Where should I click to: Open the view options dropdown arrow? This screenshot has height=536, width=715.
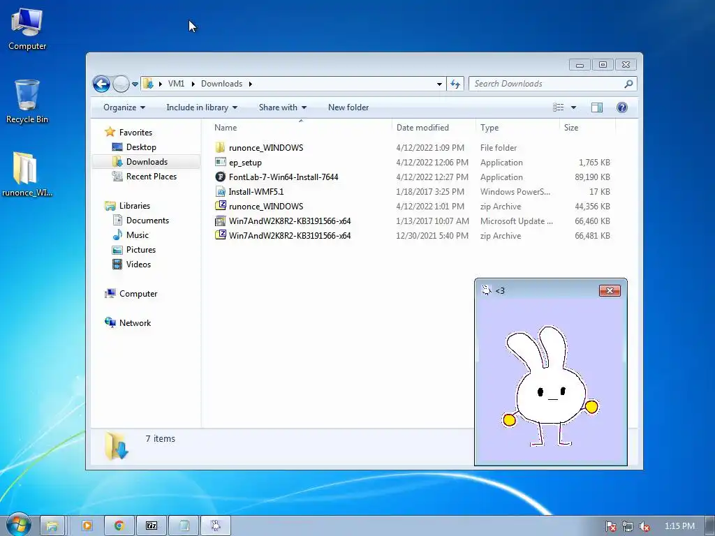pos(574,107)
